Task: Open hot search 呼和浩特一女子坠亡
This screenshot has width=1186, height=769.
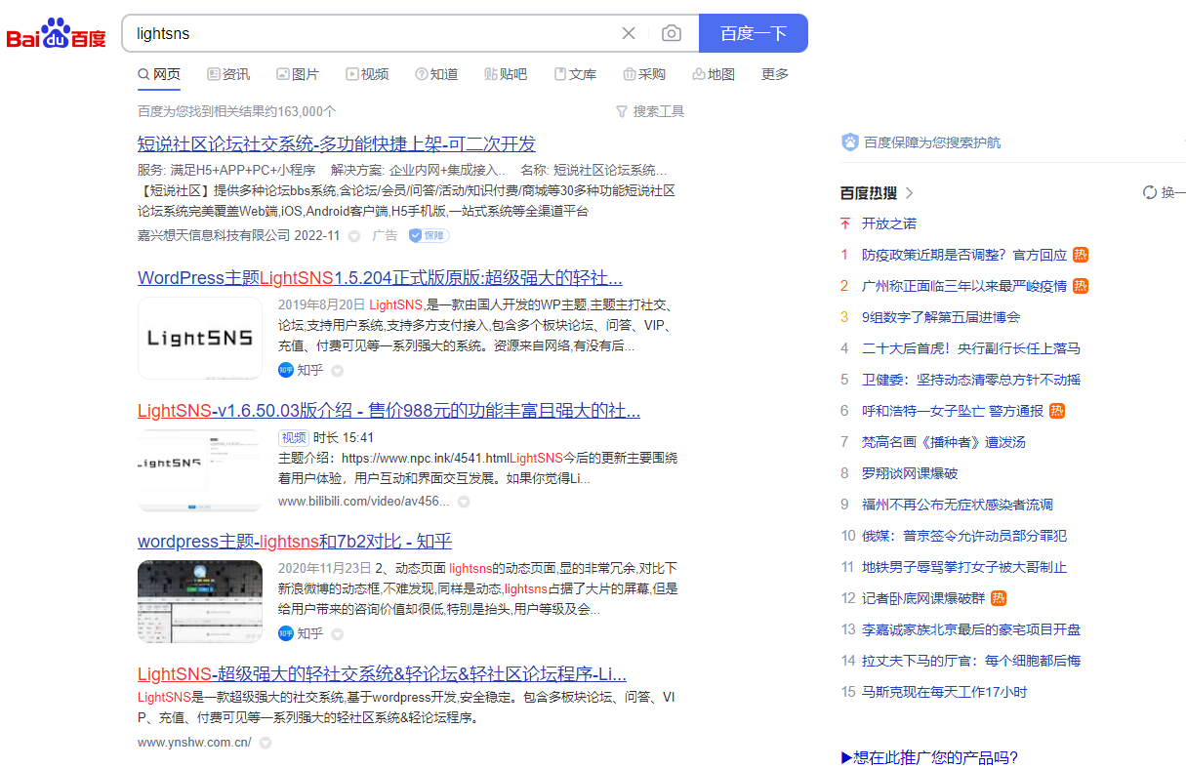Action: coord(953,411)
